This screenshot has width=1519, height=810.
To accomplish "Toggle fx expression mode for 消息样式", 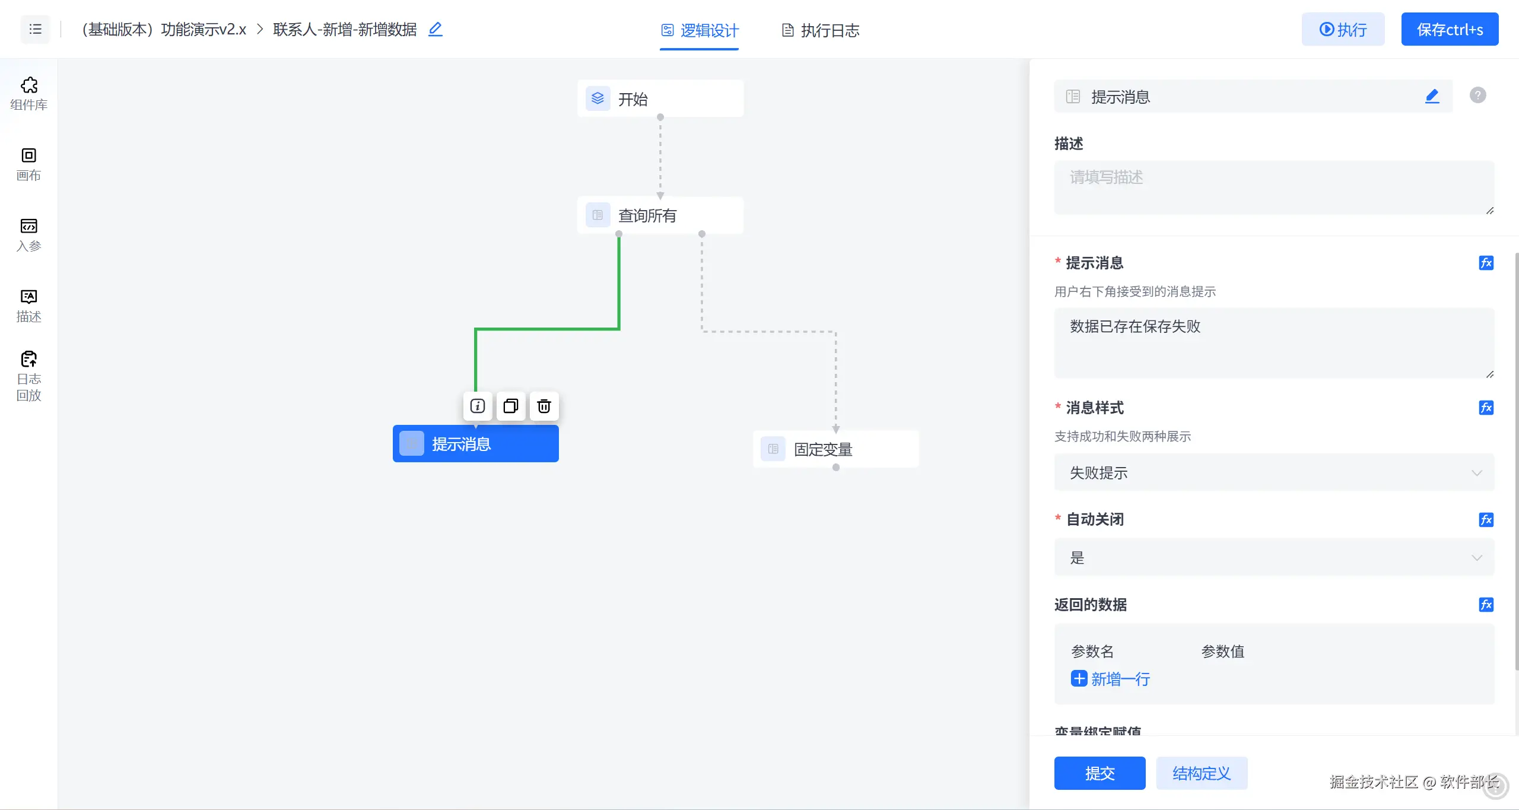I will [1486, 408].
